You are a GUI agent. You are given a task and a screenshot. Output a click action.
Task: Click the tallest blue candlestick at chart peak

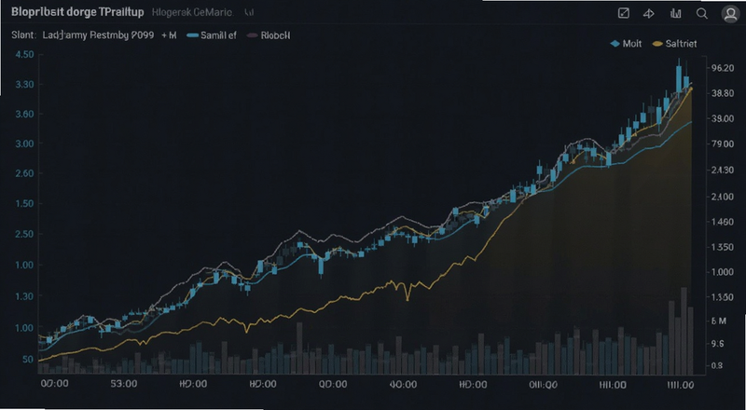(x=679, y=77)
